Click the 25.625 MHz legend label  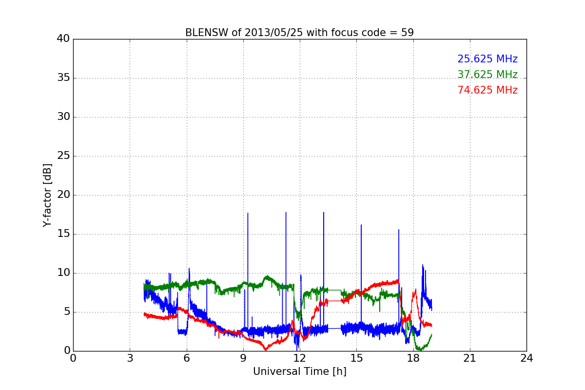coord(487,59)
